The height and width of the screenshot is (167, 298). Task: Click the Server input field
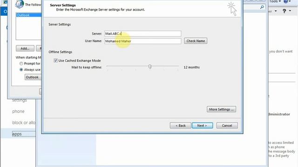coord(143,34)
